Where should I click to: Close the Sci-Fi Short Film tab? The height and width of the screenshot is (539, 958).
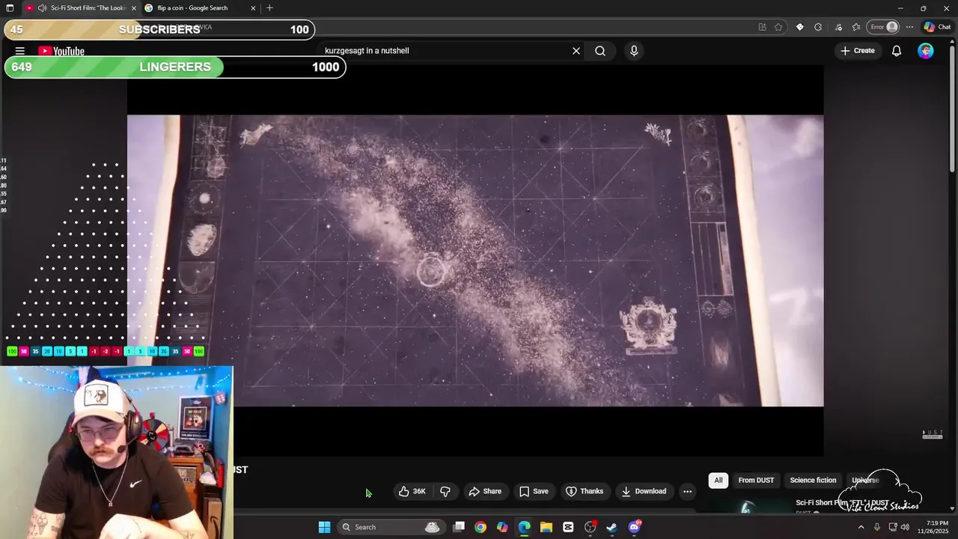tap(134, 8)
